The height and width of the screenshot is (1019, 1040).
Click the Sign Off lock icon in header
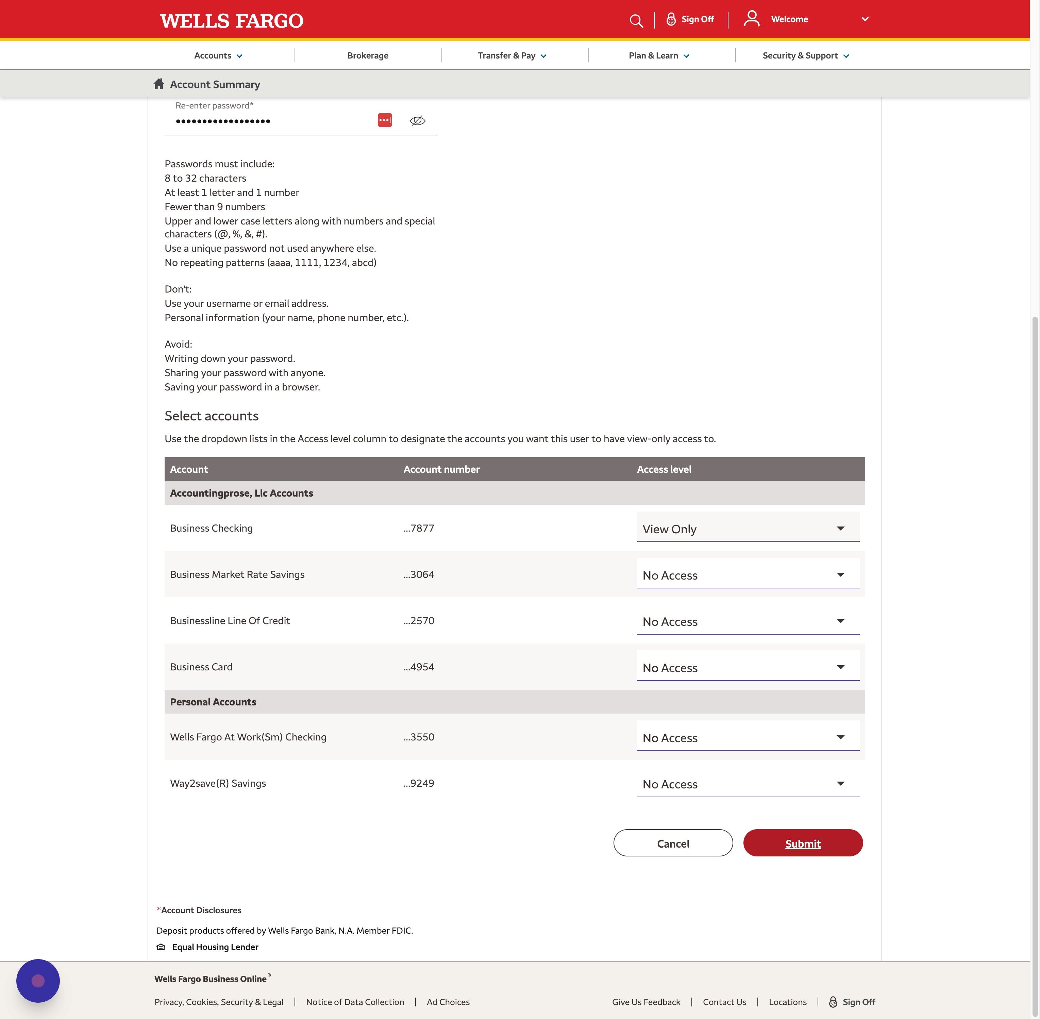click(671, 19)
